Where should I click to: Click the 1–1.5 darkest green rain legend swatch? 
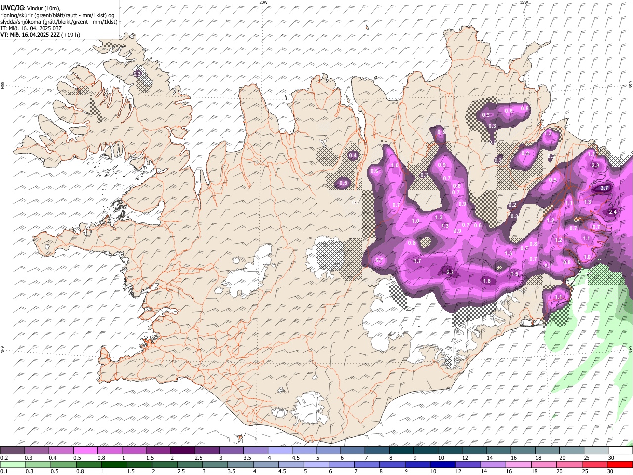click(x=114, y=464)
